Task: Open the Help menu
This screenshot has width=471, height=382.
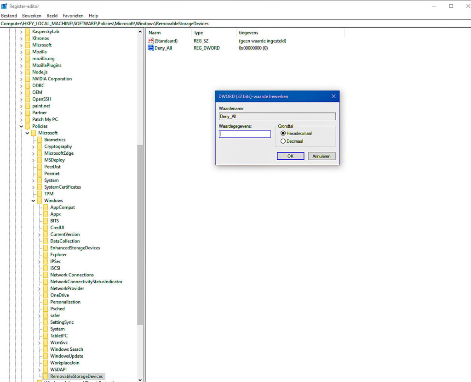Action: (x=93, y=16)
